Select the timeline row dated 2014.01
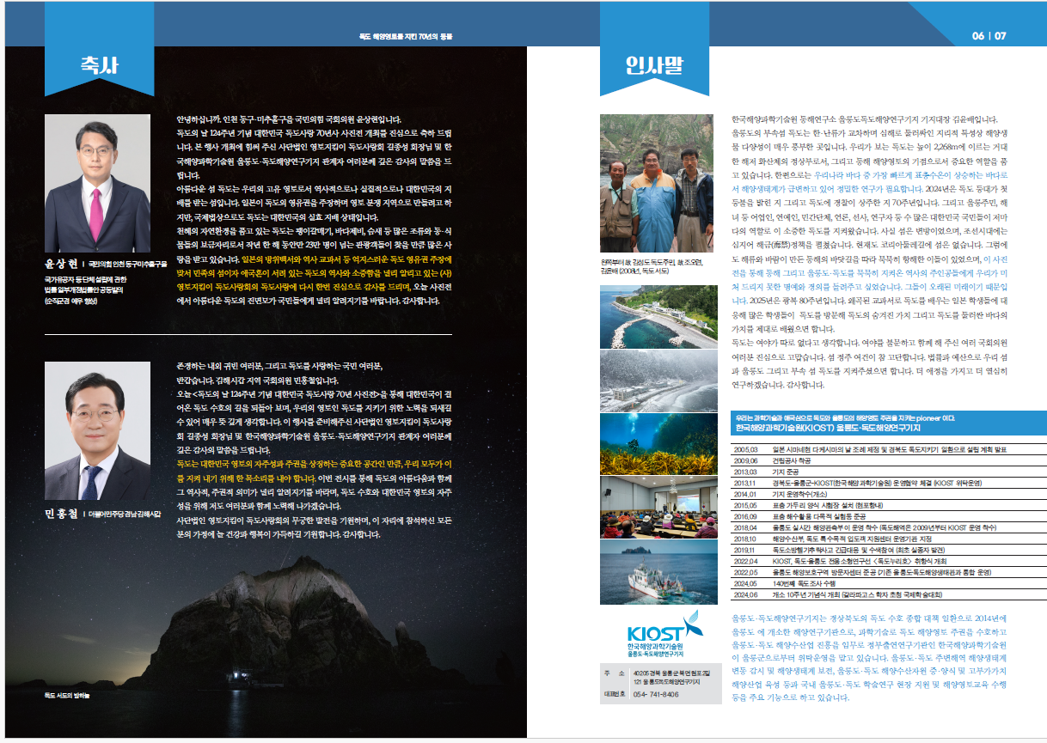This screenshot has width=1047, height=743. tap(889, 494)
